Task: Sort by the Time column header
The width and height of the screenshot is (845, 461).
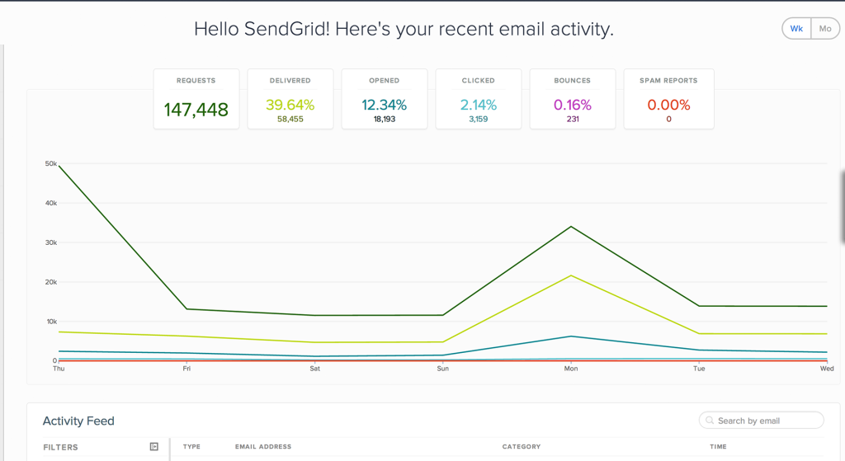Action: pyautogui.click(x=718, y=446)
